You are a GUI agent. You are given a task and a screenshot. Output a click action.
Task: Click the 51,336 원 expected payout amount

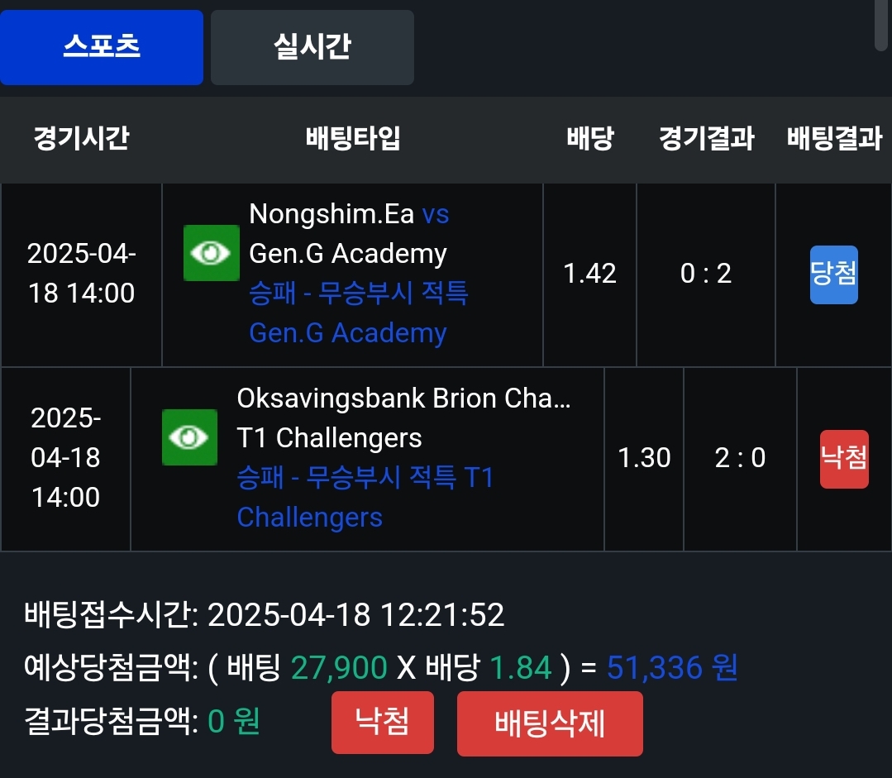(x=672, y=667)
